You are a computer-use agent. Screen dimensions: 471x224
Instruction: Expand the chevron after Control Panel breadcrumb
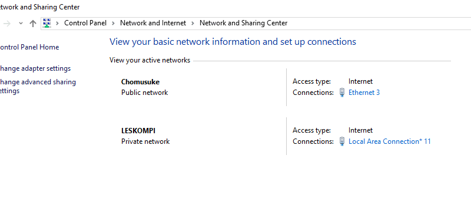[x=113, y=23]
